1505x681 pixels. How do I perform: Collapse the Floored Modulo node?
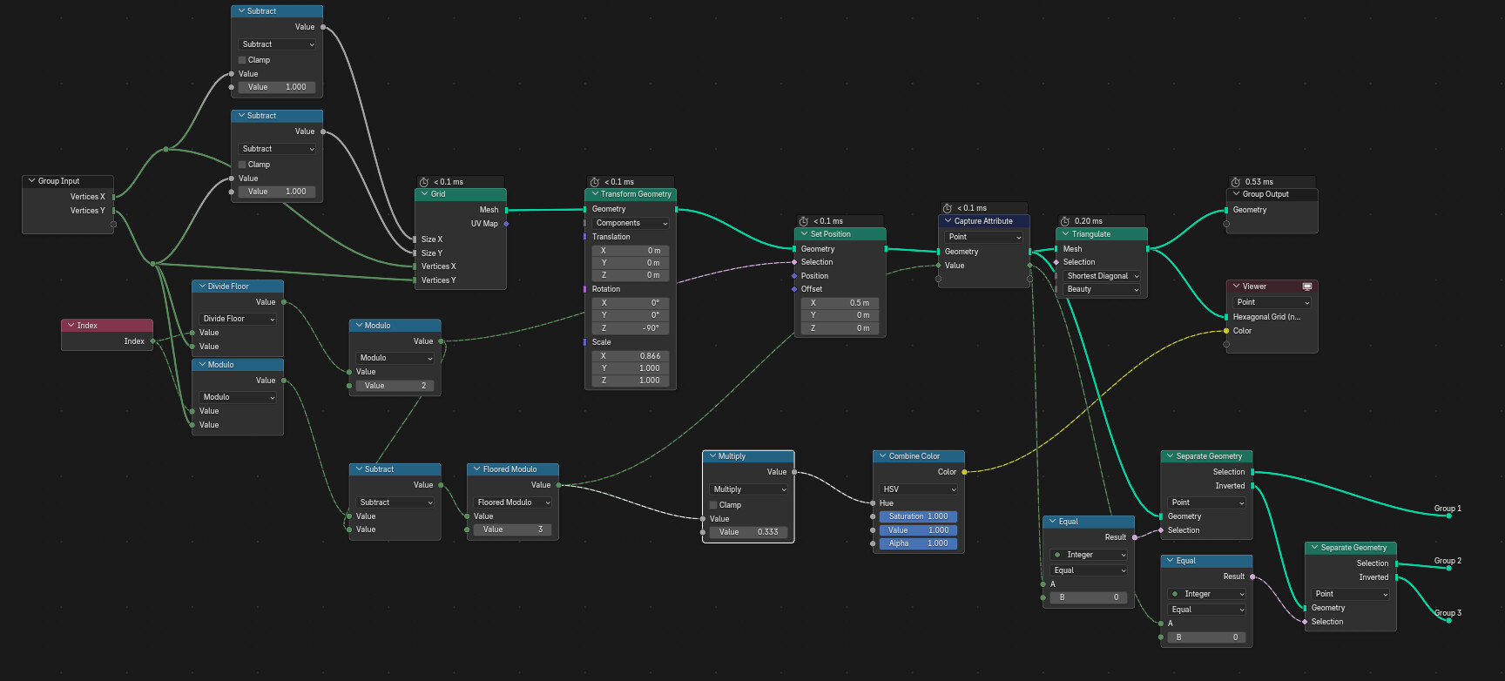[476, 469]
